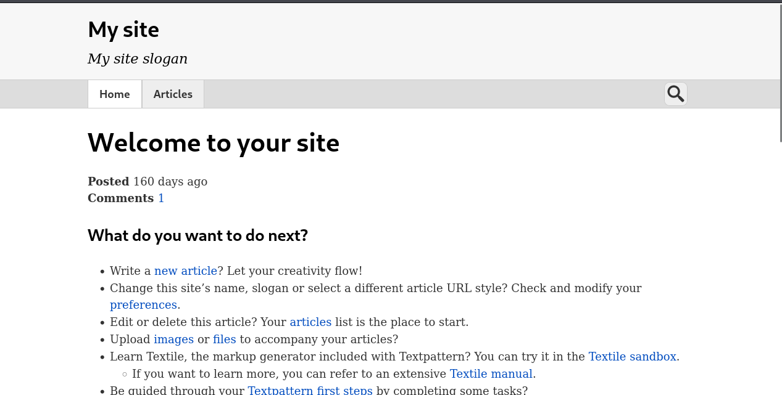This screenshot has height=395, width=782.
Task: Click the files upload link
Action: click(x=225, y=340)
